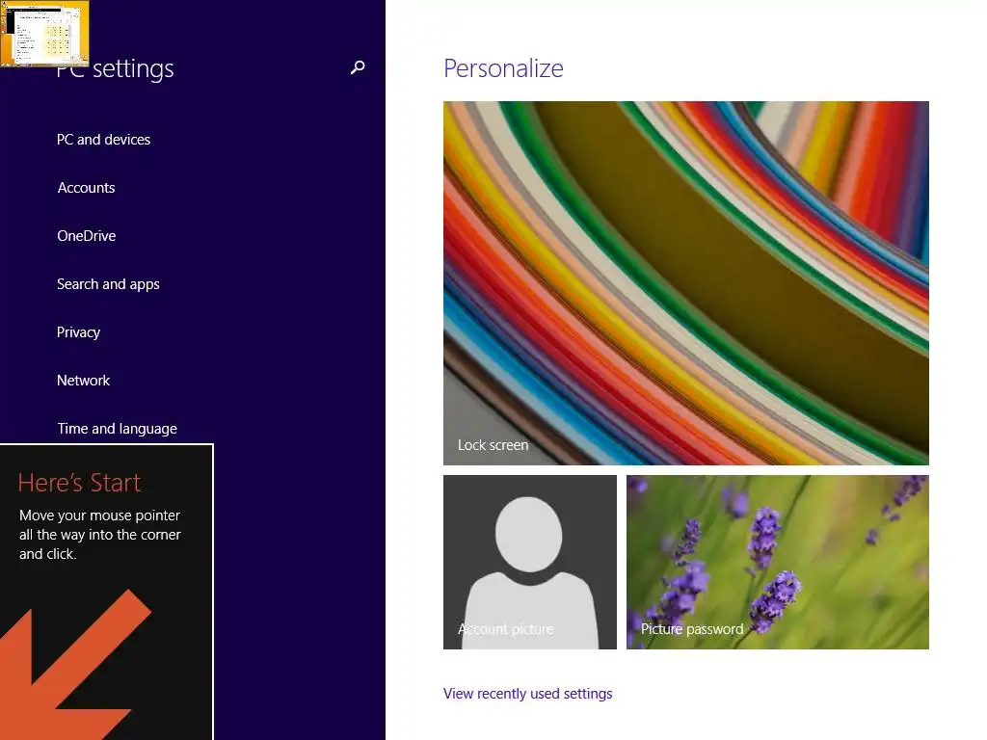Open the Account picture tile label
The height and width of the screenshot is (740, 987).
(x=506, y=628)
